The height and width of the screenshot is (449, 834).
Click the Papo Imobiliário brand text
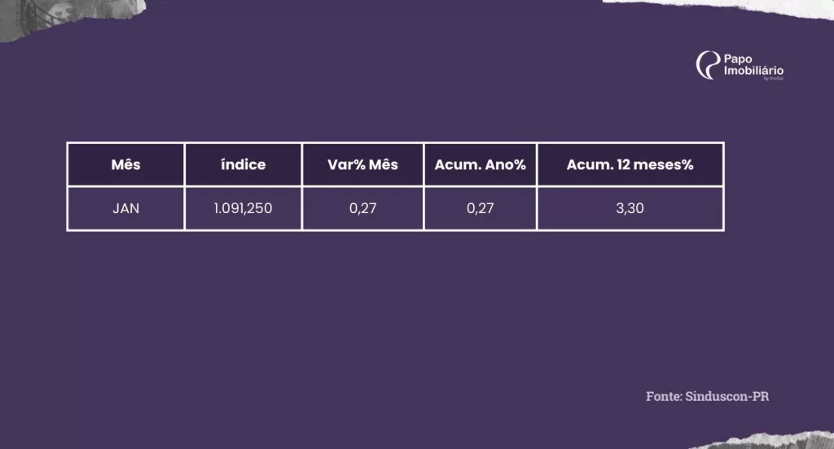pos(753,65)
